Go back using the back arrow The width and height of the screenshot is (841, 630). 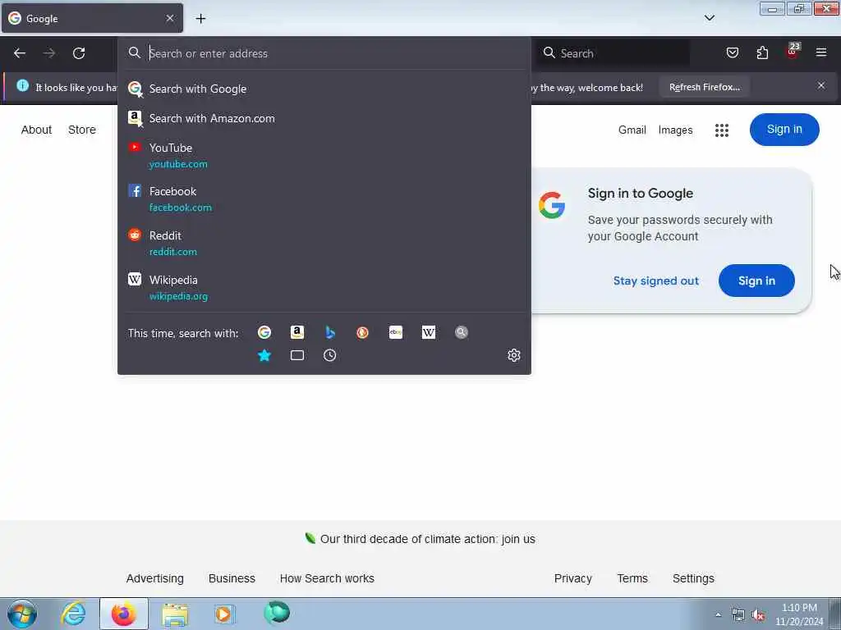pyautogui.click(x=20, y=53)
